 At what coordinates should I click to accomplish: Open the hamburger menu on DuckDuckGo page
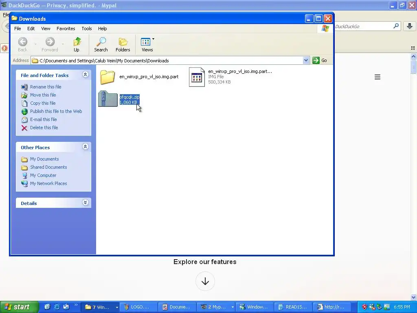click(x=377, y=77)
